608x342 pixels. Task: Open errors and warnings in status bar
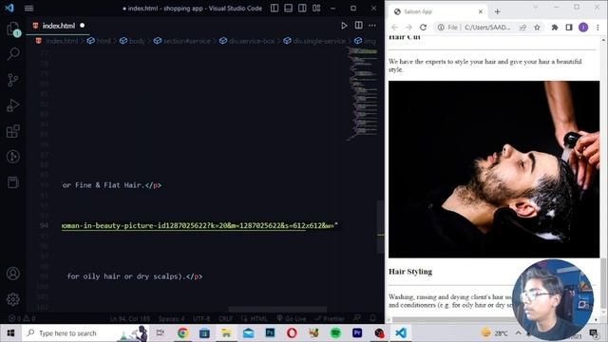click(22, 319)
